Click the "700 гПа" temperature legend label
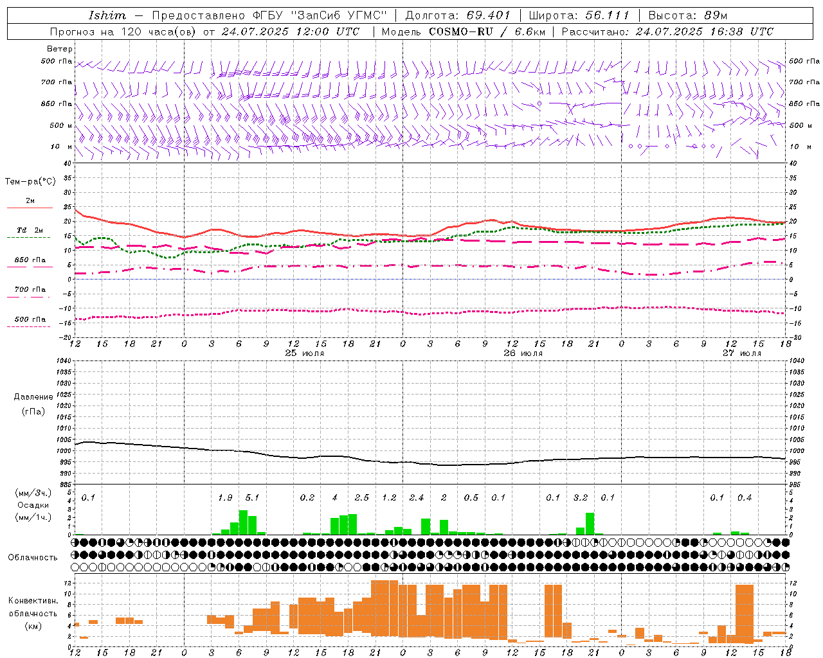Image resolution: width=823 pixels, height=658 pixels. coord(30,290)
